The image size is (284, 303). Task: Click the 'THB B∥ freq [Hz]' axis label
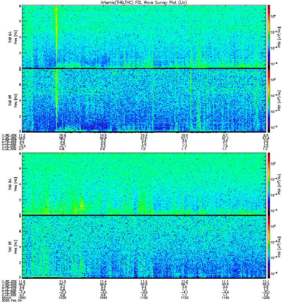tap(13, 100)
